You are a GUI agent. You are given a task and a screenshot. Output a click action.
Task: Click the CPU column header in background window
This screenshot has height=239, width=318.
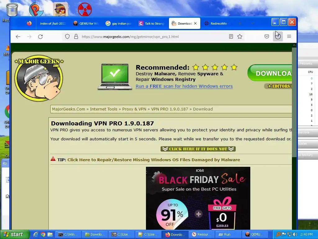(x=310, y=72)
